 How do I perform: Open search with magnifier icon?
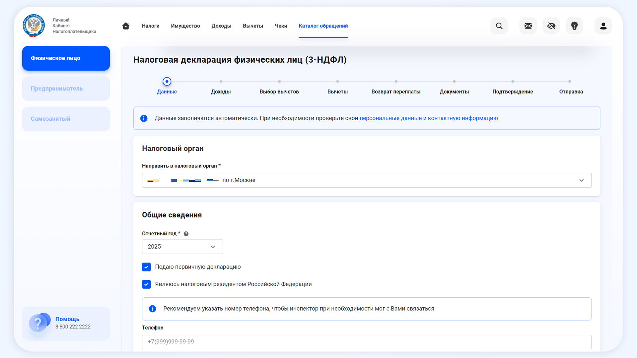pyautogui.click(x=499, y=26)
